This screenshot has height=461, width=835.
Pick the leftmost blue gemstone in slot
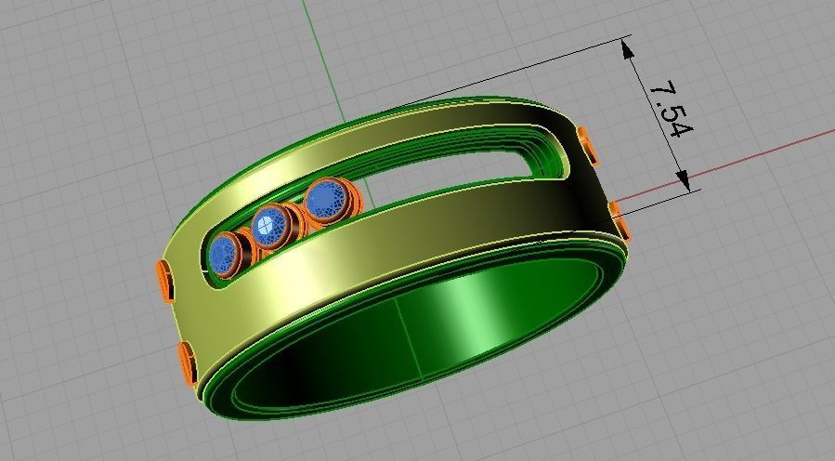tap(224, 256)
